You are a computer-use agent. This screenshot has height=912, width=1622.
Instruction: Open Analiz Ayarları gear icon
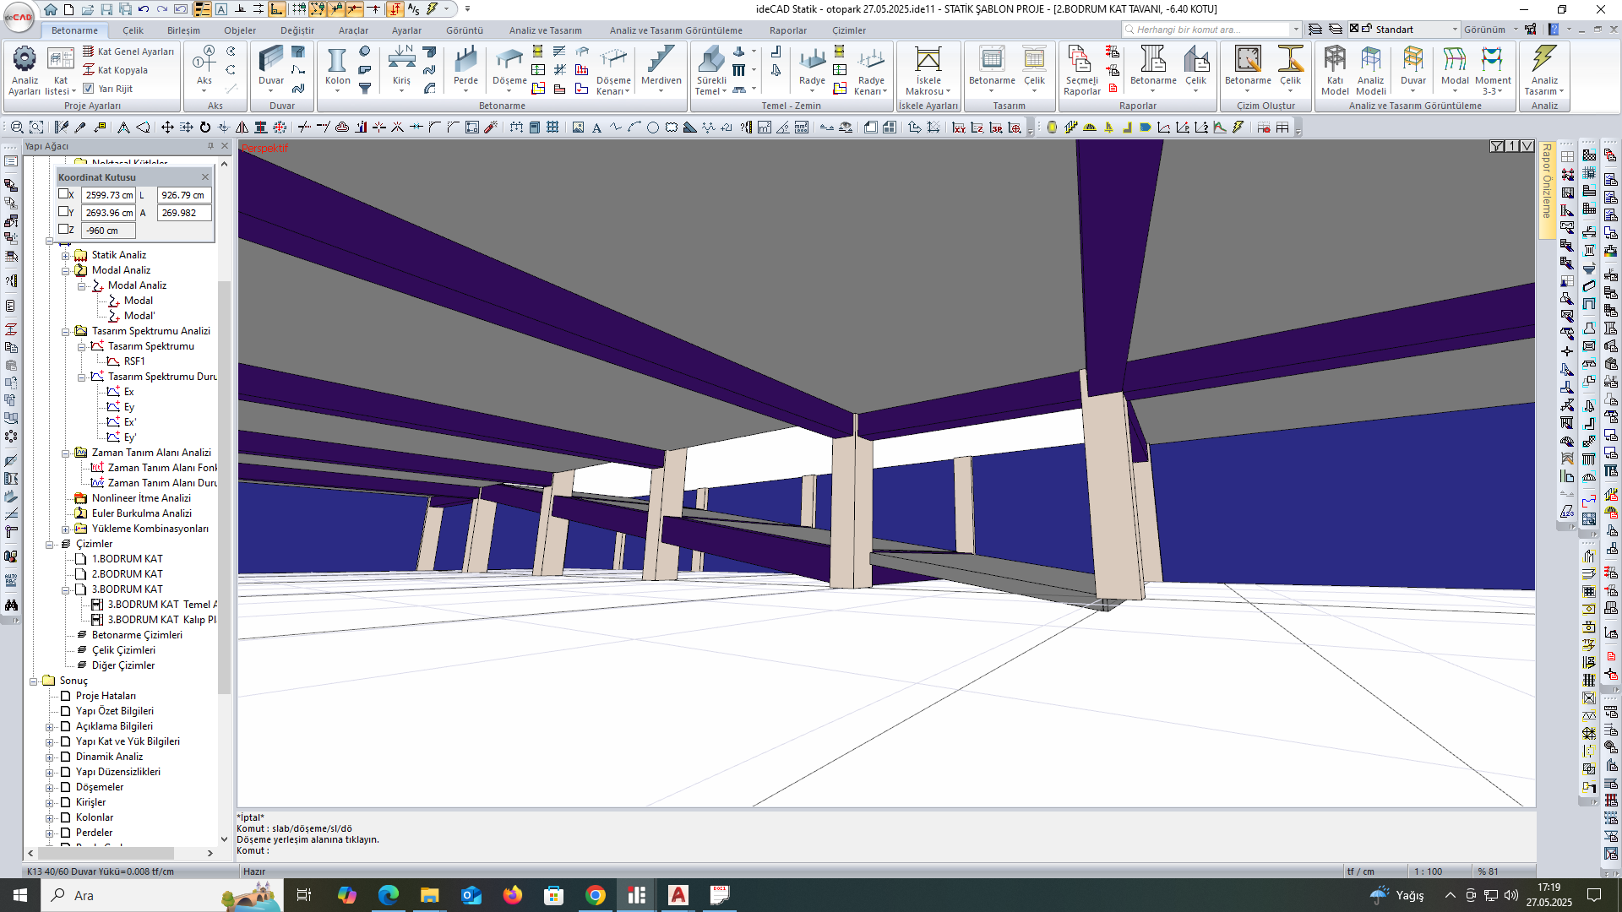point(24,69)
